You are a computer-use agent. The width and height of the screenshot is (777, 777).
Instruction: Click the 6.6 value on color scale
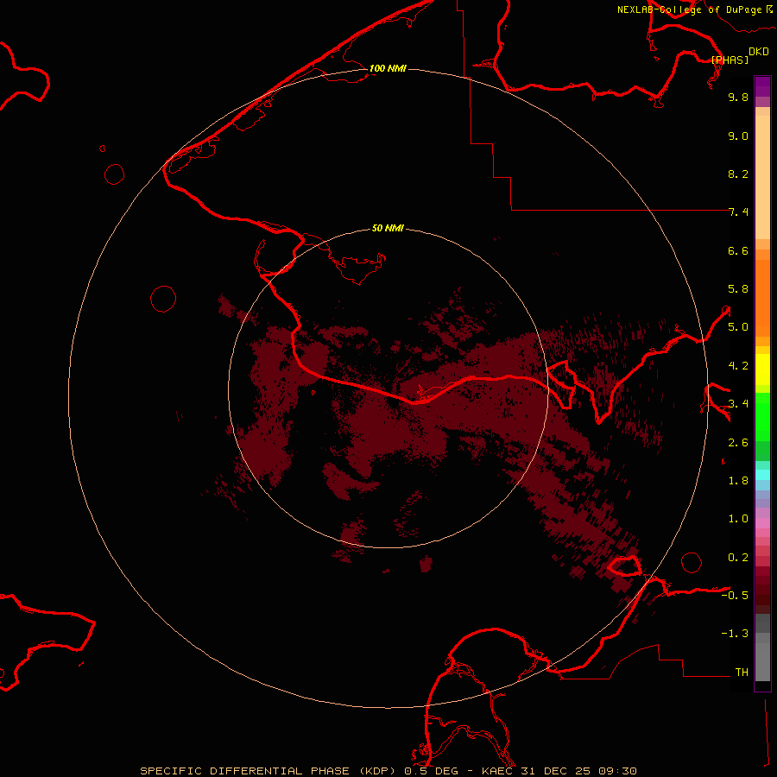click(x=738, y=250)
